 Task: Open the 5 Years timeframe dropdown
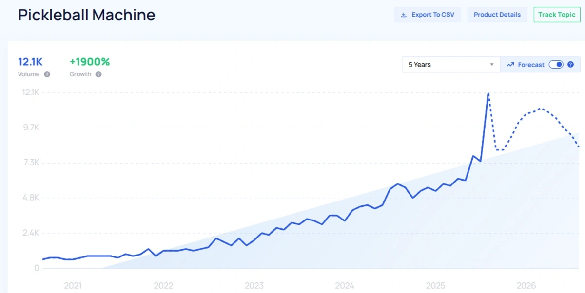tap(451, 65)
